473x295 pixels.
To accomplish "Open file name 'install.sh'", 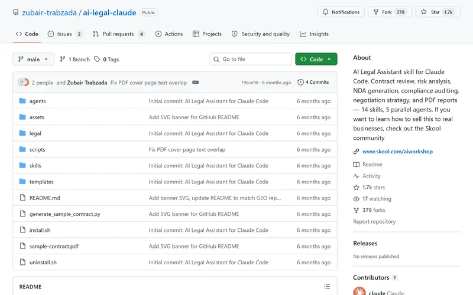I will (x=40, y=230).
